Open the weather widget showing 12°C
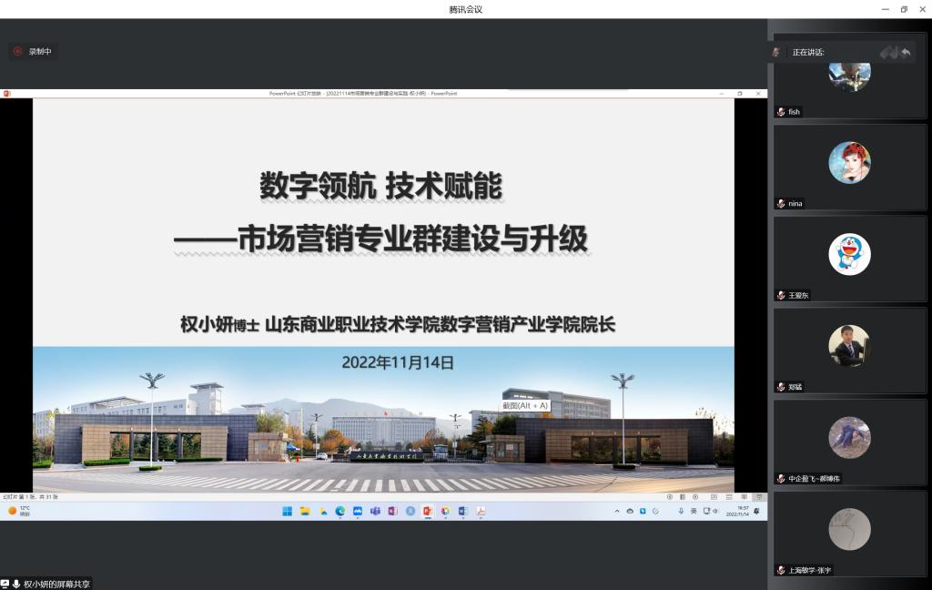This screenshot has height=590, width=932. pos(19,511)
